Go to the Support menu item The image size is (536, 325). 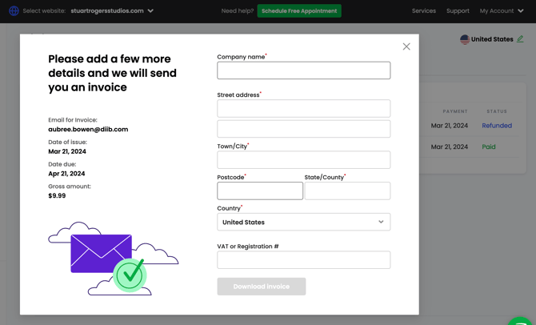click(x=458, y=11)
